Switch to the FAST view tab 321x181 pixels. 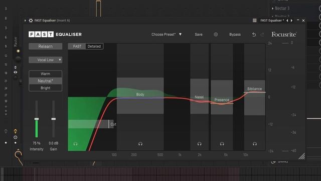pos(77,46)
